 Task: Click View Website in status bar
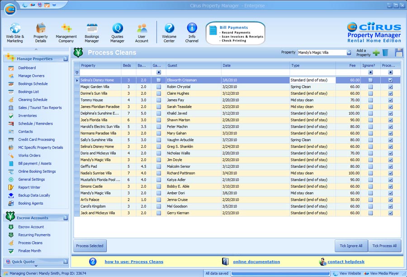point(347,273)
